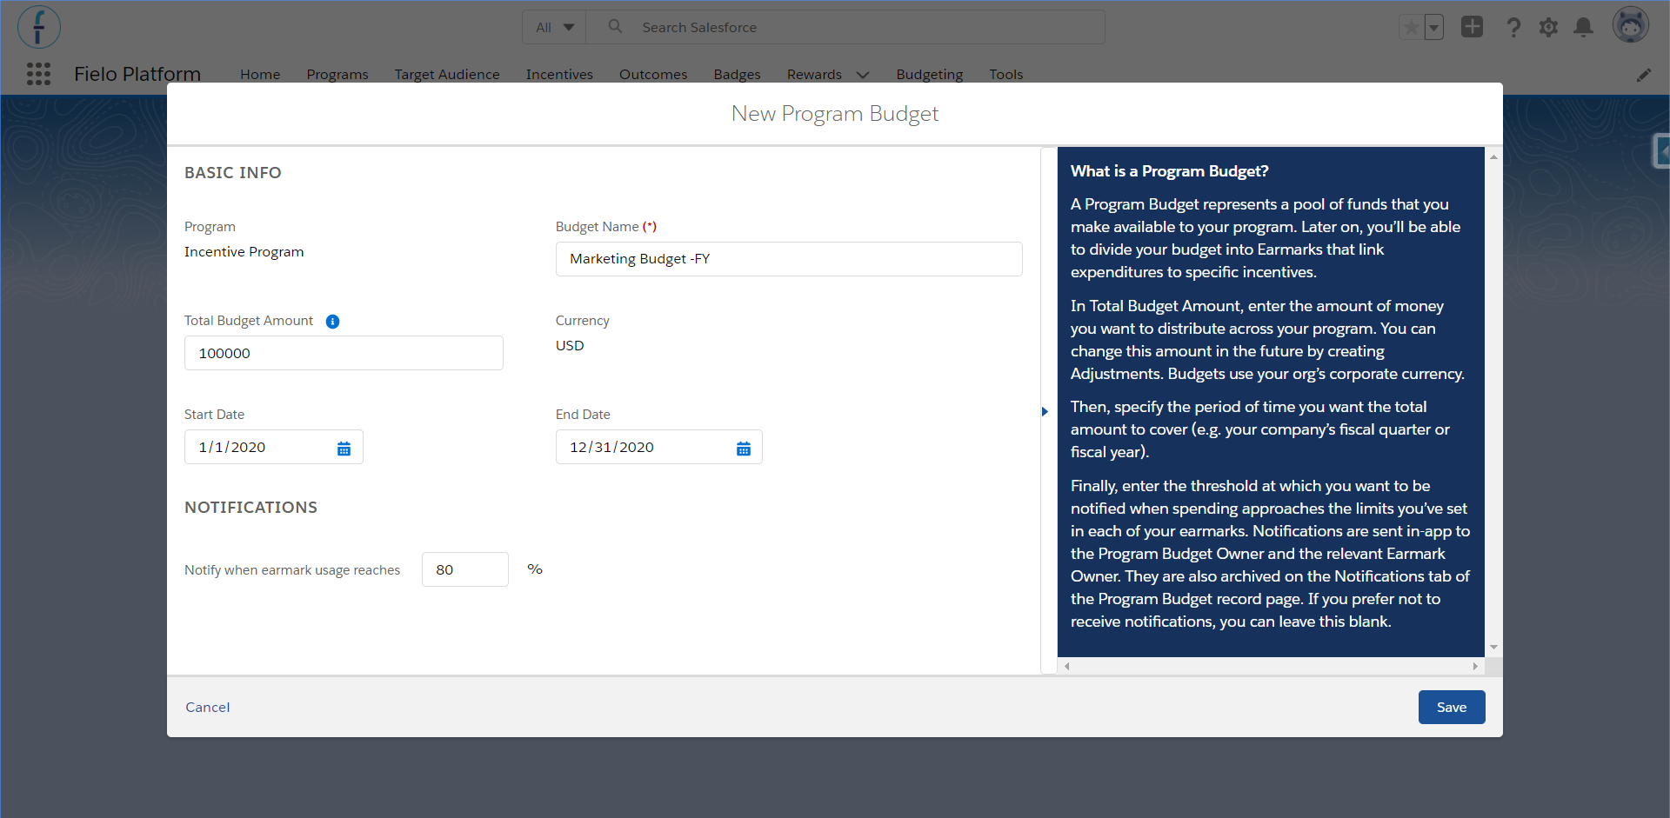
Task: Open the End Date calendar picker
Action: [744, 449]
